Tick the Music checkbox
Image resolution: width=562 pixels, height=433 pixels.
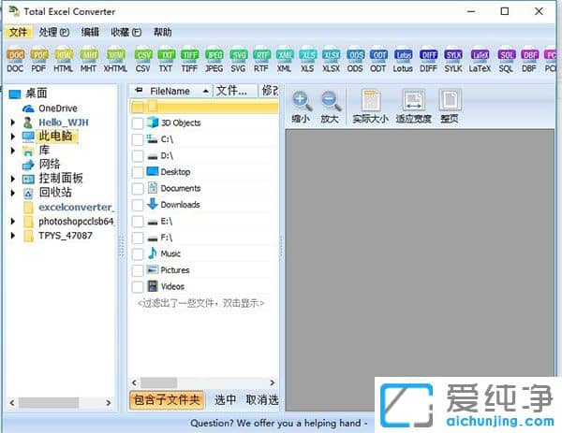pos(138,254)
